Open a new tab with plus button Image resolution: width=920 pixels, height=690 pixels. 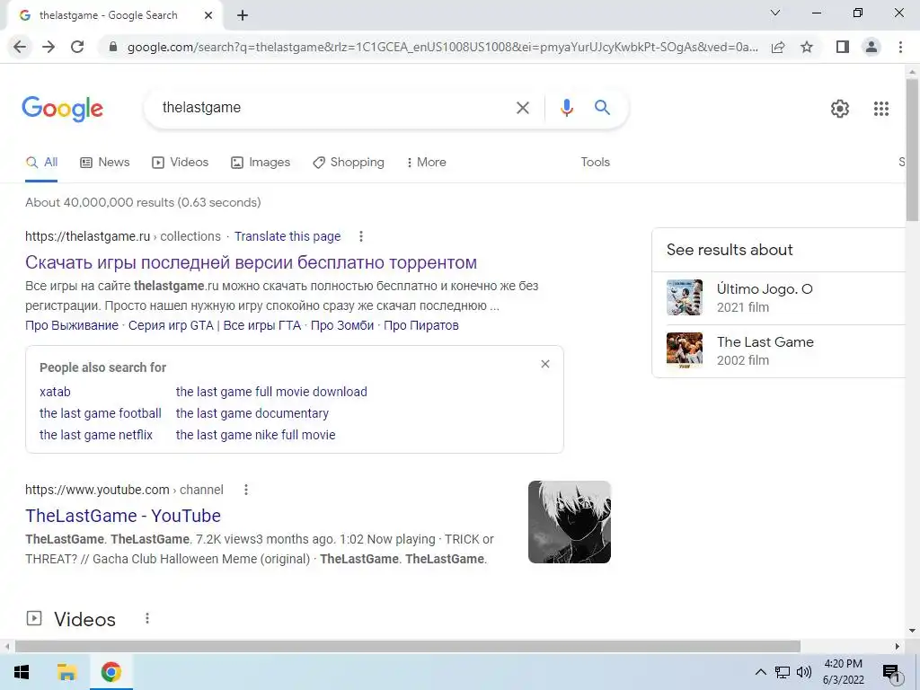tap(243, 16)
